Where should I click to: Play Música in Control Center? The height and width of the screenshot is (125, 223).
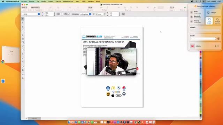[x=215, y=46]
